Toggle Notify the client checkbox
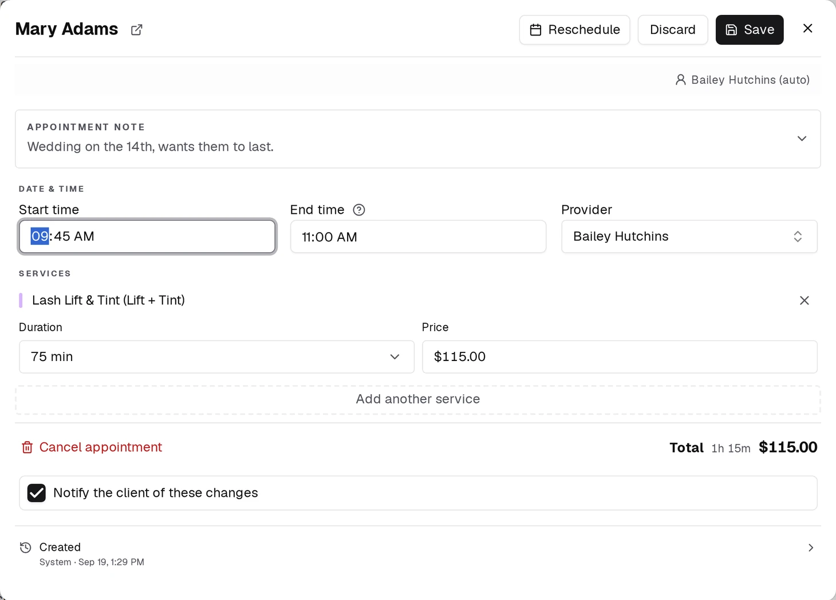 [x=37, y=493]
